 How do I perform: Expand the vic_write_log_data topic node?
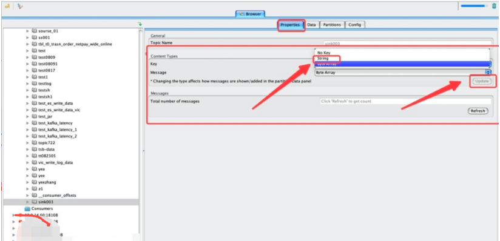pyautogui.click(x=28, y=162)
